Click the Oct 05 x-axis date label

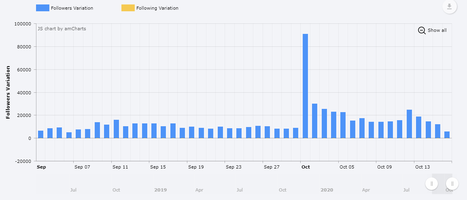346,167
